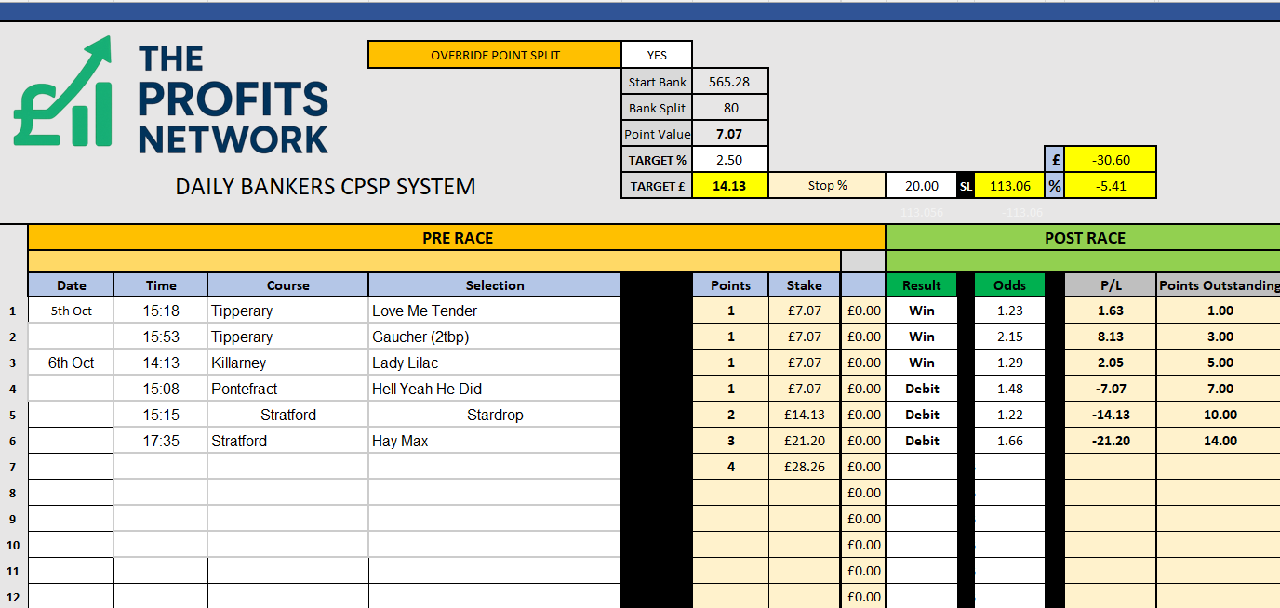Screen dimensions: 1280x608
Task: Click the Points Outstanding column header
Action: point(1219,285)
